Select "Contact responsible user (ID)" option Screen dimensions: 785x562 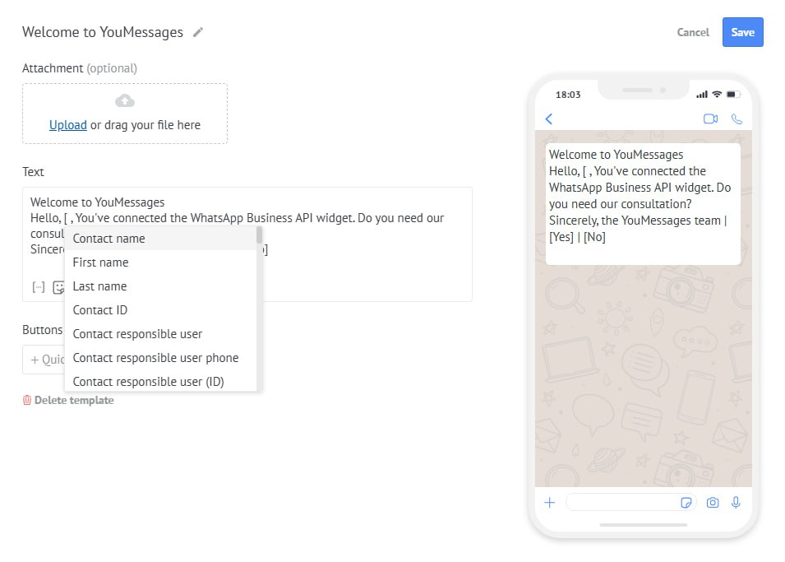point(148,382)
